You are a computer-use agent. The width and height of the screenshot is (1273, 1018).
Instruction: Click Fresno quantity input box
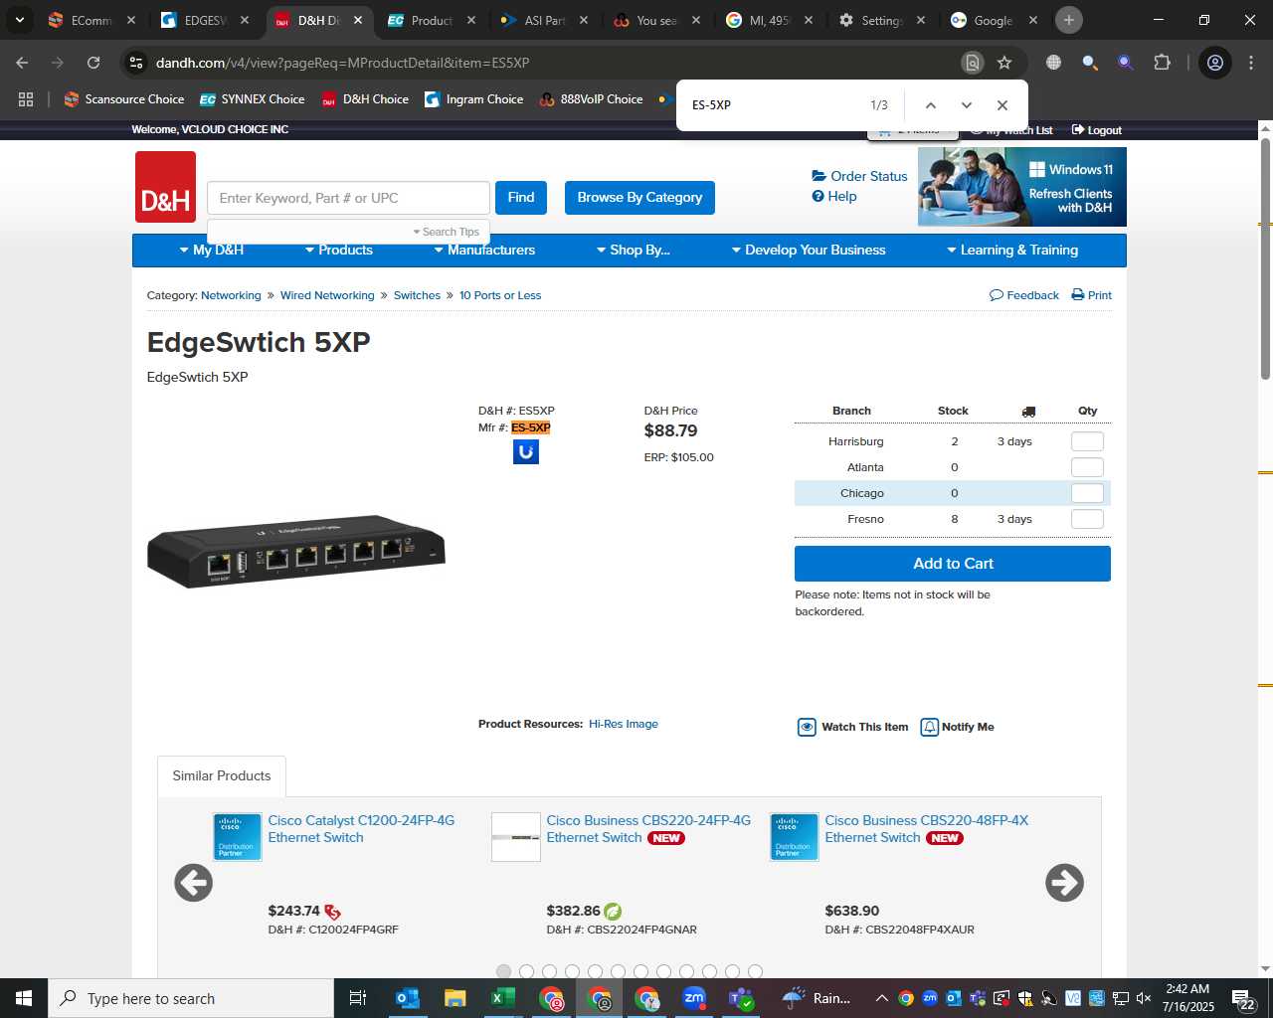[1087, 519]
